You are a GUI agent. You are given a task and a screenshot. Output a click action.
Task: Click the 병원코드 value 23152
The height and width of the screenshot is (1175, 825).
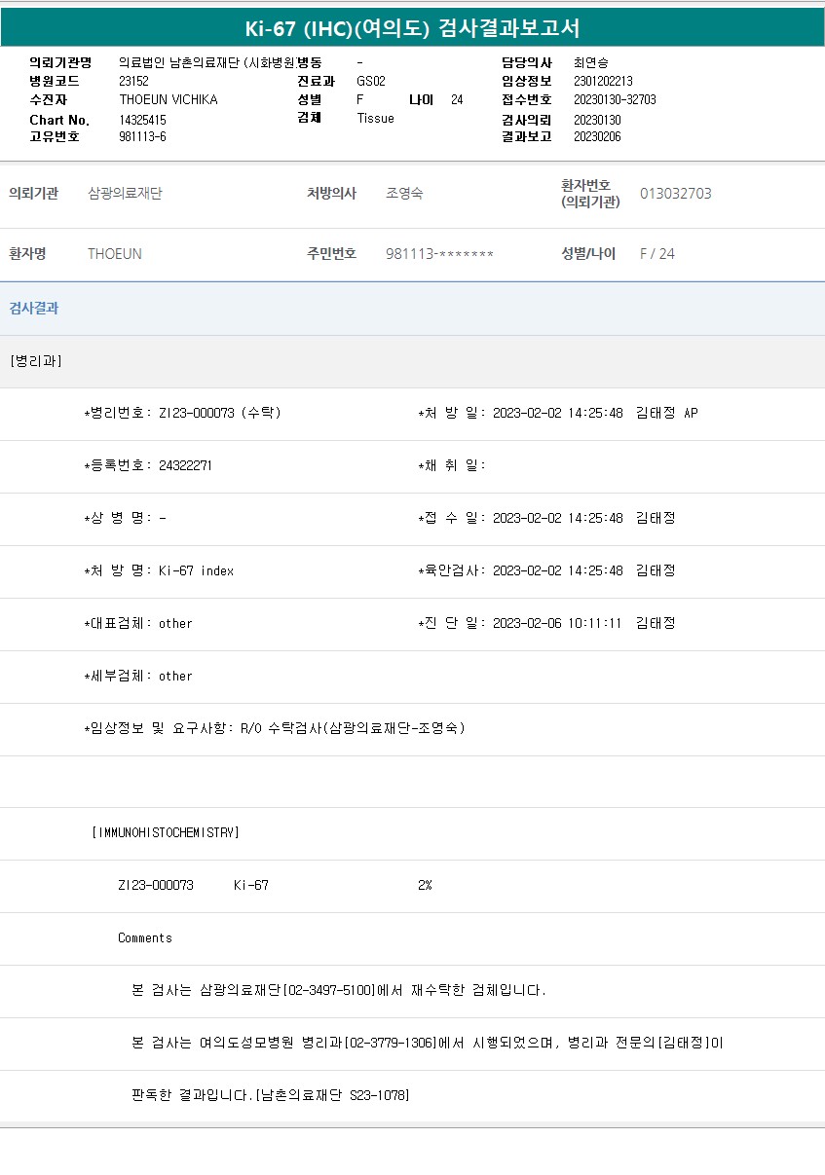[133, 82]
